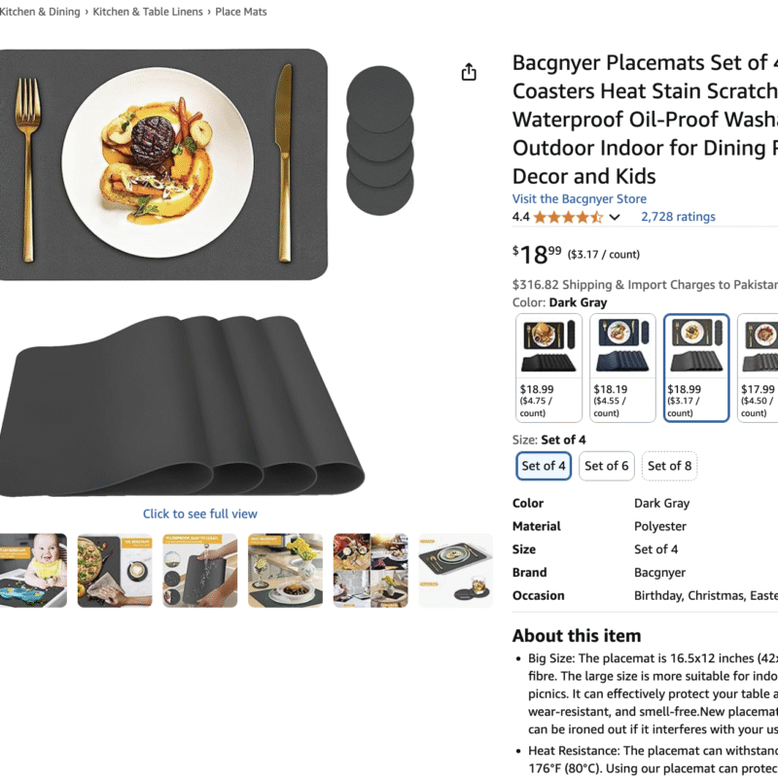Image resolution: width=778 pixels, height=778 pixels.
Task: View the waterproof washing placemat thumbnail
Action: 200,571
